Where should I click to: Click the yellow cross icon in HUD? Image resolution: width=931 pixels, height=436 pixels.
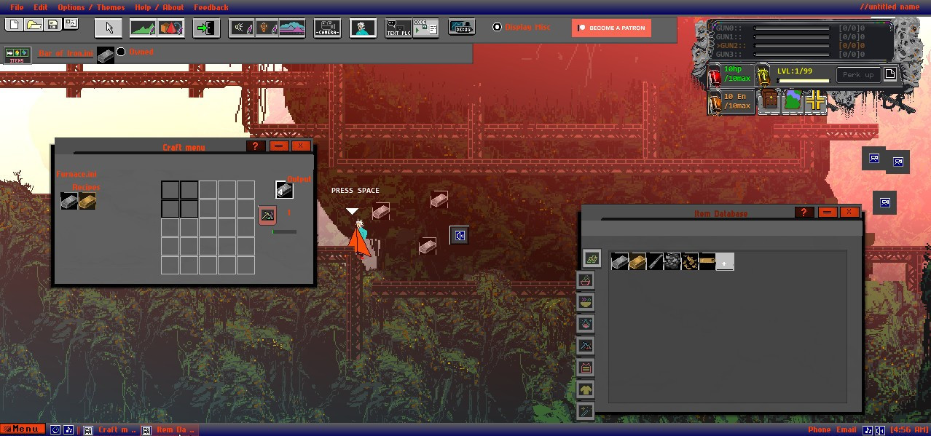point(814,100)
